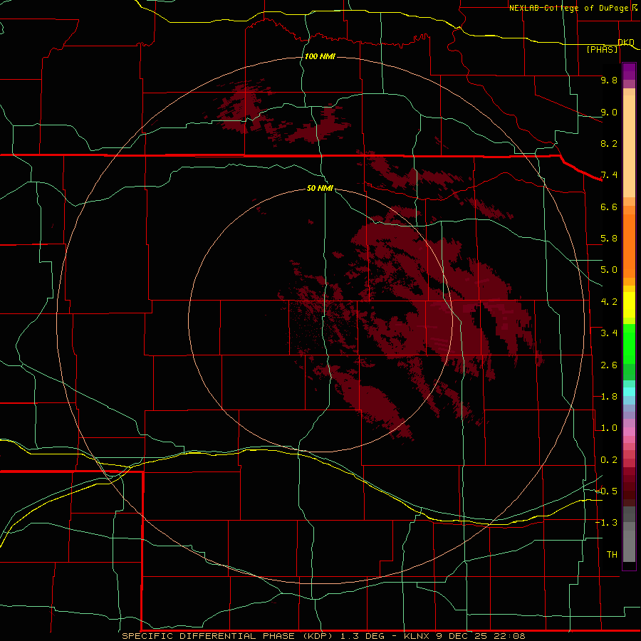Click the -0.5 scale value
Screen dimensions: 641x641
pos(607,491)
